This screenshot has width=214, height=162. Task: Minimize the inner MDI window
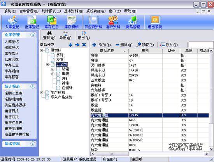tap(198, 11)
